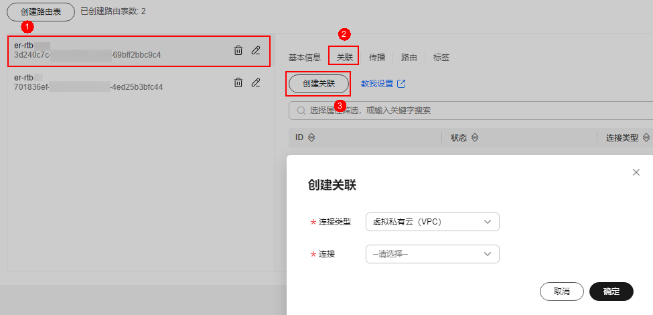The height and width of the screenshot is (315, 653).
Task: Edit route table 701836ef via pencil icon
Action: point(256,82)
